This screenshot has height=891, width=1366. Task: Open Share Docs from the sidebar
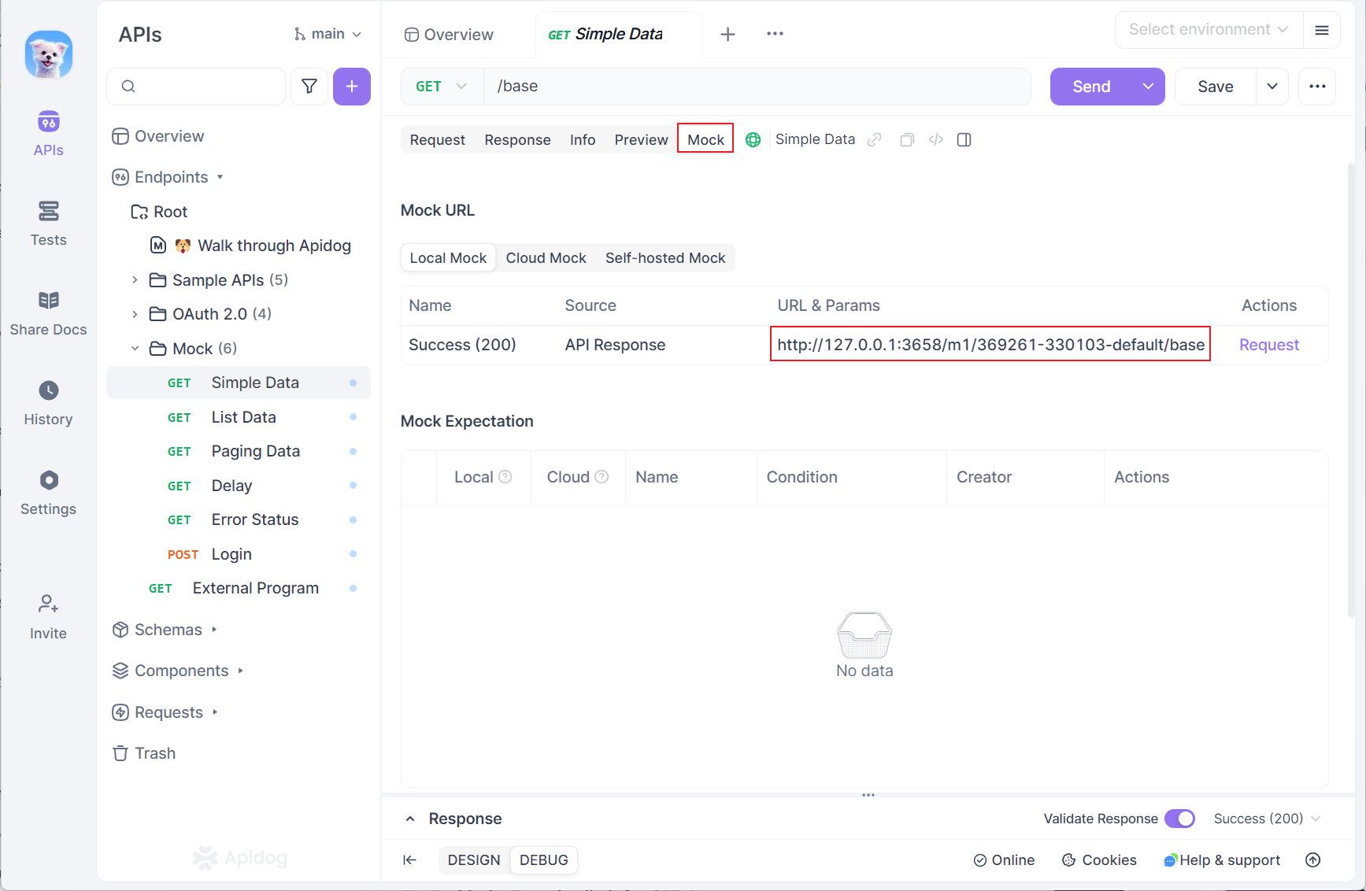48,312
